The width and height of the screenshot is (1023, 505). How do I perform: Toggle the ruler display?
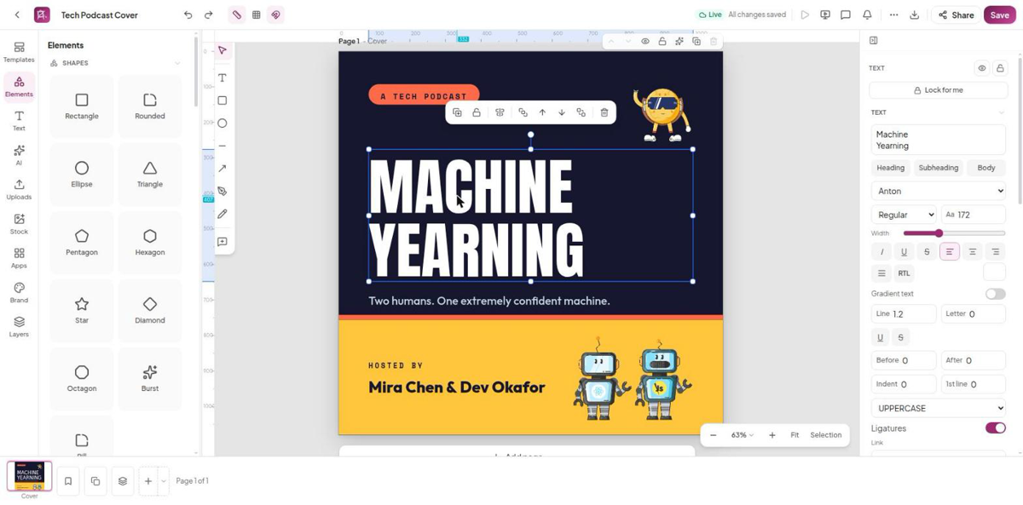pos(237,14)
